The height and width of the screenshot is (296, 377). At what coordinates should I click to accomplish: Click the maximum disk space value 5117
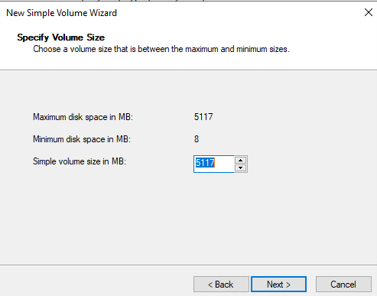(203, 117)
